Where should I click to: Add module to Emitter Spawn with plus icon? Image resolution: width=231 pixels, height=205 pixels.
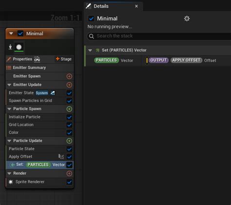69,76
